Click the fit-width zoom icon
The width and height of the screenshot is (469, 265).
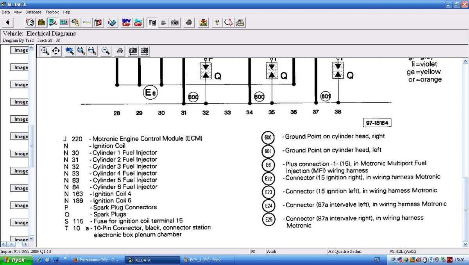pos(92,51)
